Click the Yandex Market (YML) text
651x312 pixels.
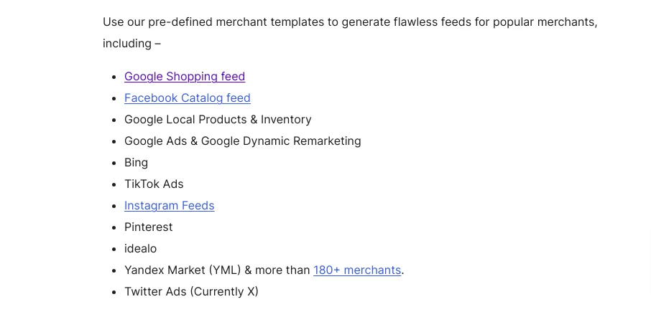[x=183, y=270]
